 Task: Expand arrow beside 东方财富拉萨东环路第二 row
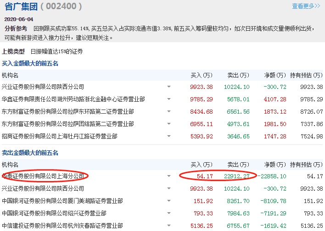click(x=169, y=111)
